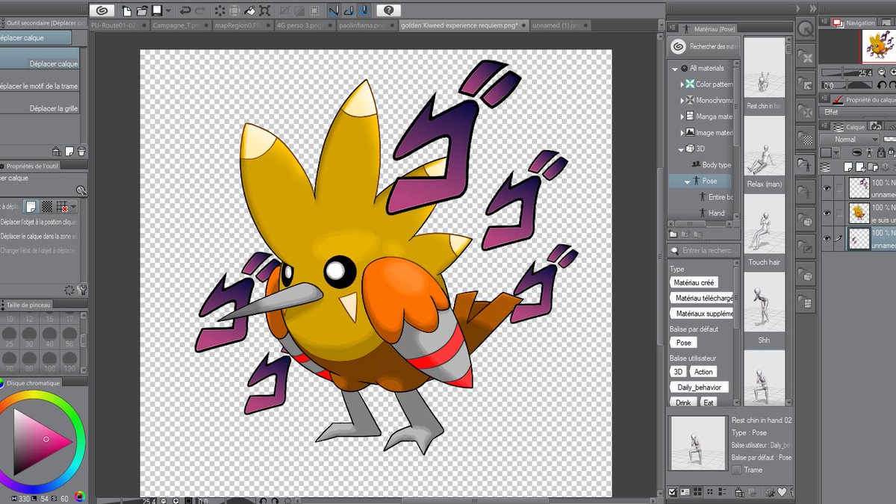The image size is (896, 504).
Task: Toggle Snap to Special Ruler icon
Action: [348, 10]
